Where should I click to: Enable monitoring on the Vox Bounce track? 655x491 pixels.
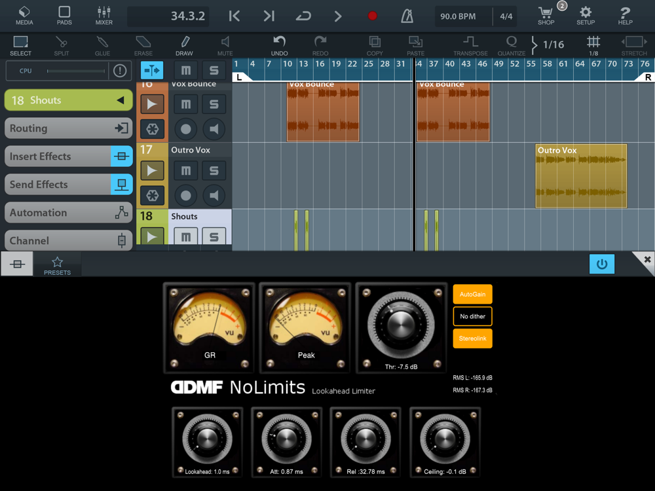(214, 129)
